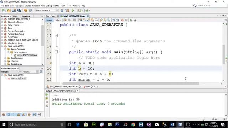
Task: Collapse the JAVA_OPERATORS project node
Action: pyautogui.click(x=2, y=46)
